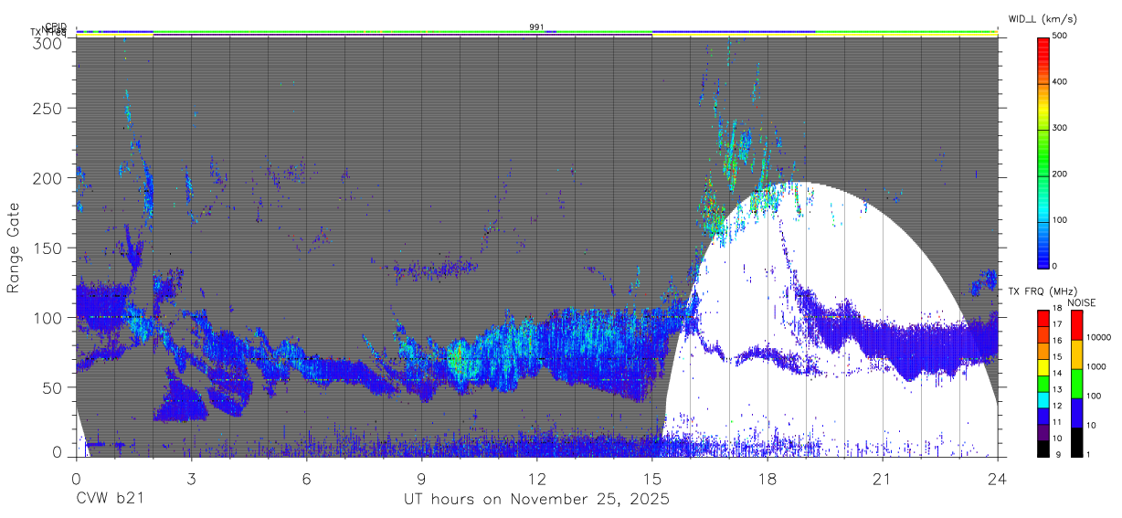The height and width of the screenshot is (518, 1122).
Task: Click the '13' label in TX FRQ legend
Action: point(1057,389)
